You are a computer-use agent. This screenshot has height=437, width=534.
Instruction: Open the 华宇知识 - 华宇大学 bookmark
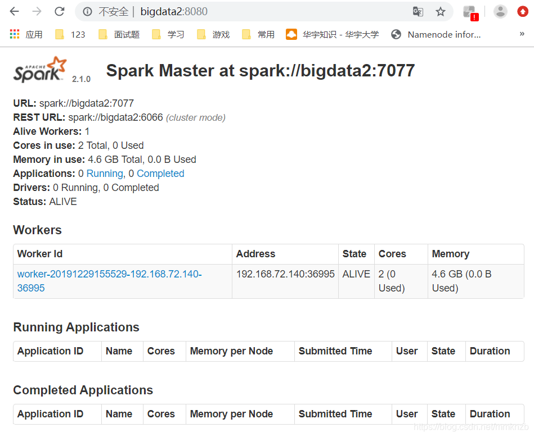(x=333, y=34)
